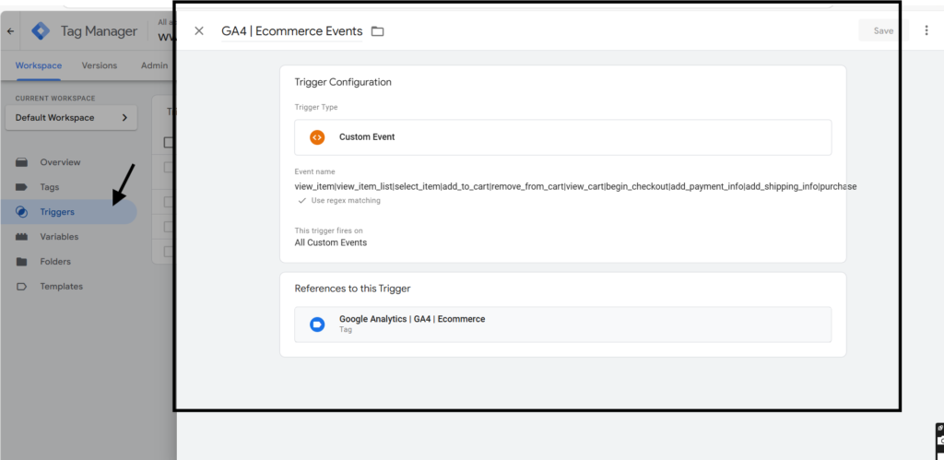The width and height of the screenshot is (944, 460).
Task: Click the Templates outline icon
Action: (22, 287)
